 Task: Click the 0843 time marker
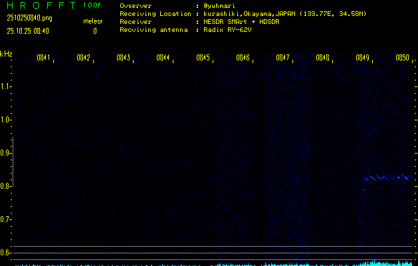(123, 58)
